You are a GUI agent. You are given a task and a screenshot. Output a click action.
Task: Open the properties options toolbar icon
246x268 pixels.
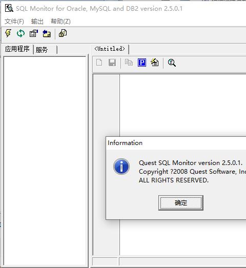pos(33,33)
